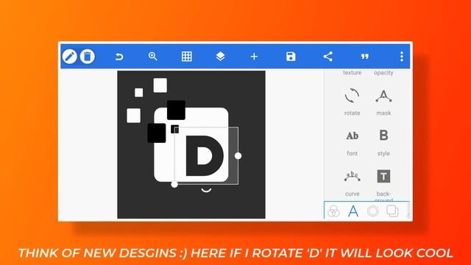
Task: Save the project with the disk icon
Action: click(291, 57)
